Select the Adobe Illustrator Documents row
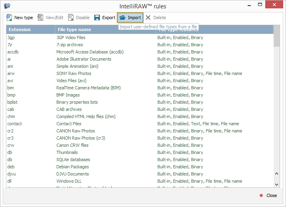286x207 pixels. [x=83, y=59]
